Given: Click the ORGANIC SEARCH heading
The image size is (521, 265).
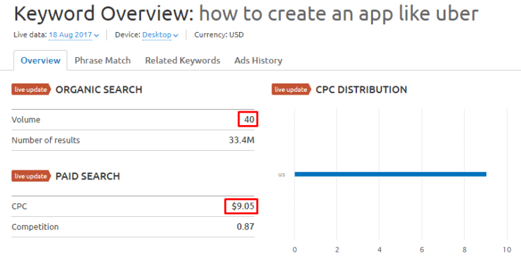Looking at the screenshot, I should (x=99, y=90).
